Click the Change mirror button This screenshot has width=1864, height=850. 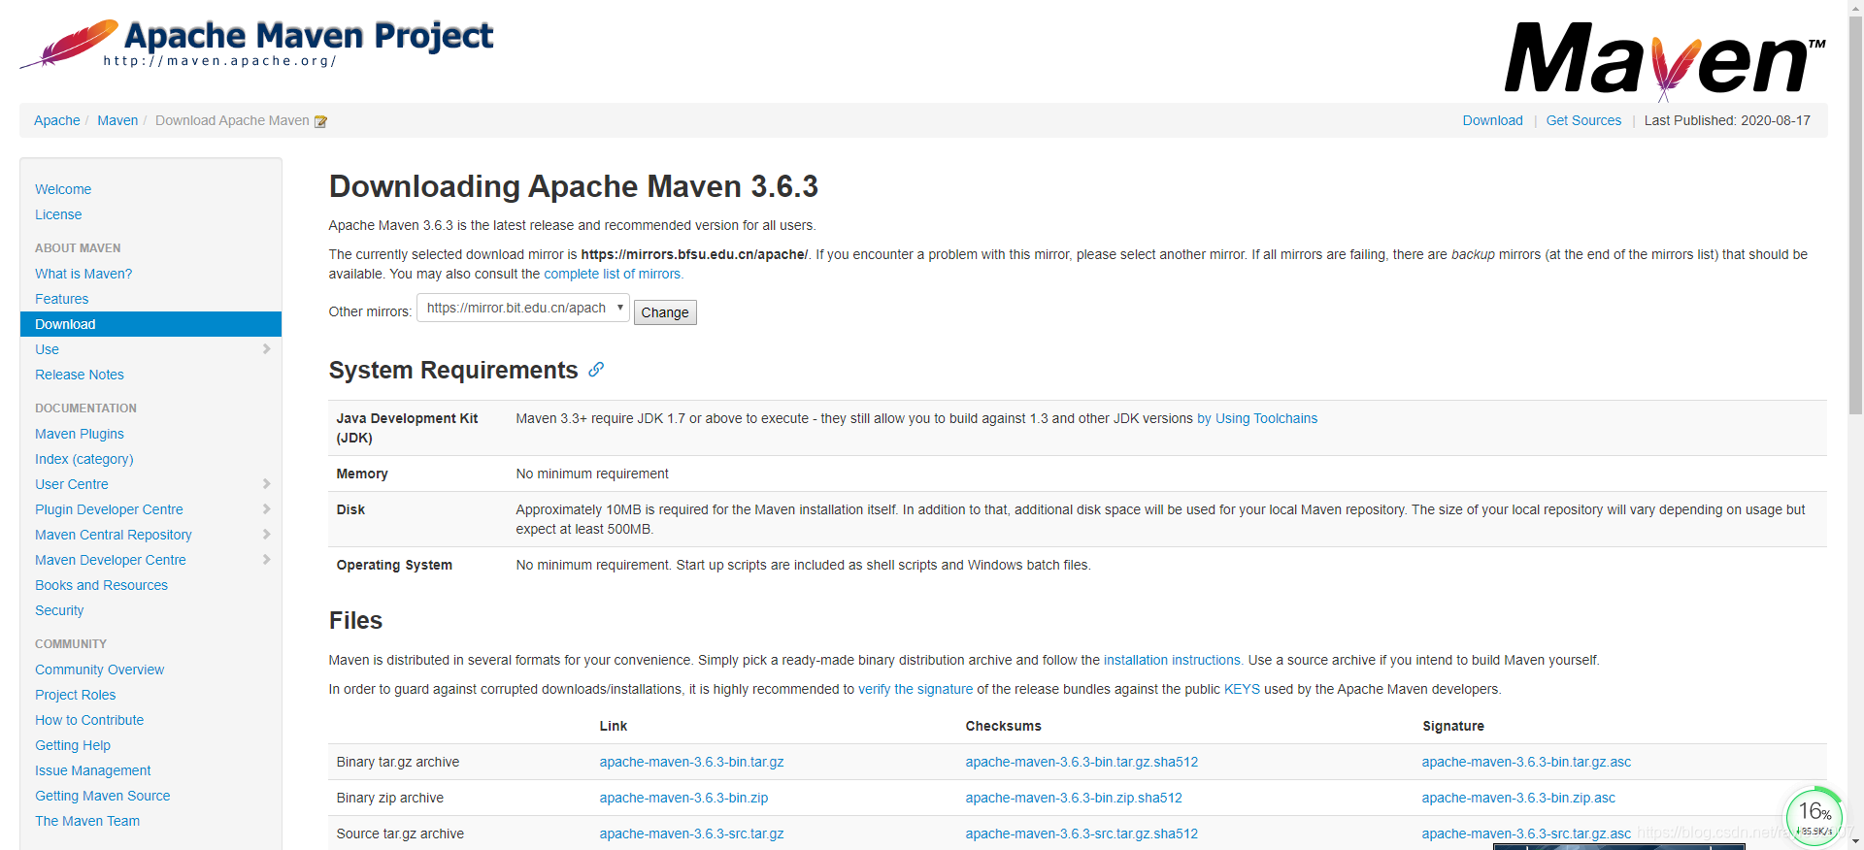click(665, 312)
